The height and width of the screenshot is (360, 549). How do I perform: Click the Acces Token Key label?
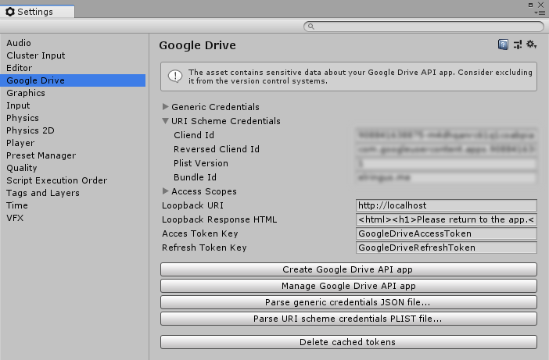200,233
